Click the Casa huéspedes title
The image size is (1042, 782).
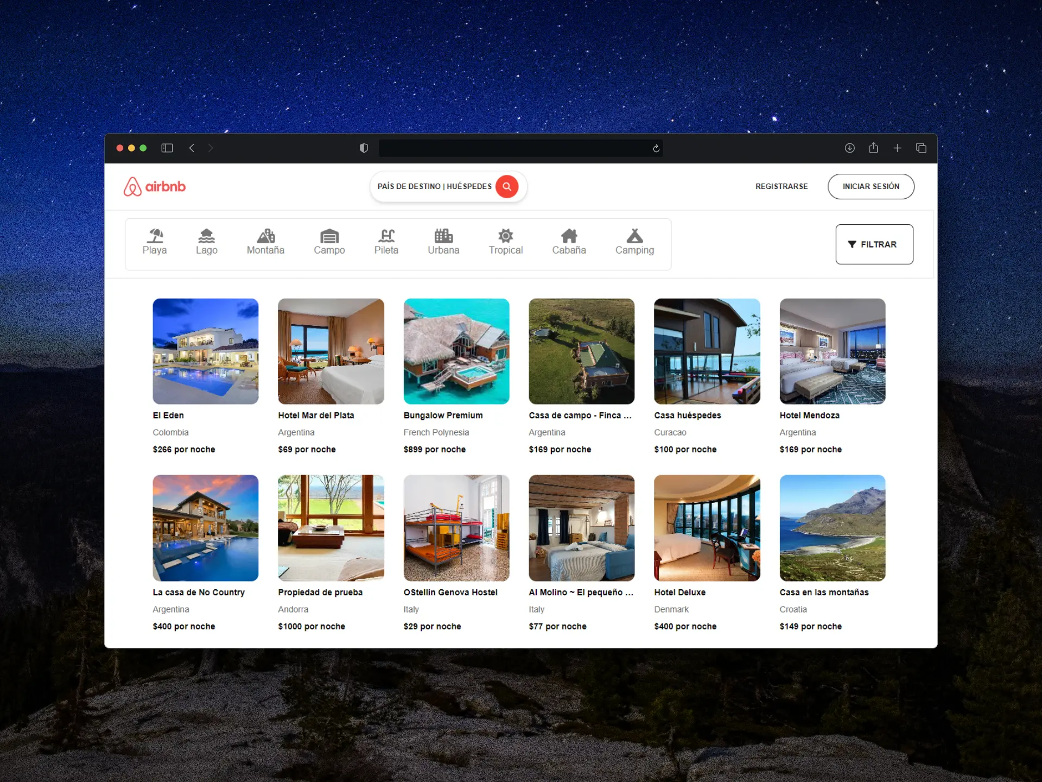point(688,415)
